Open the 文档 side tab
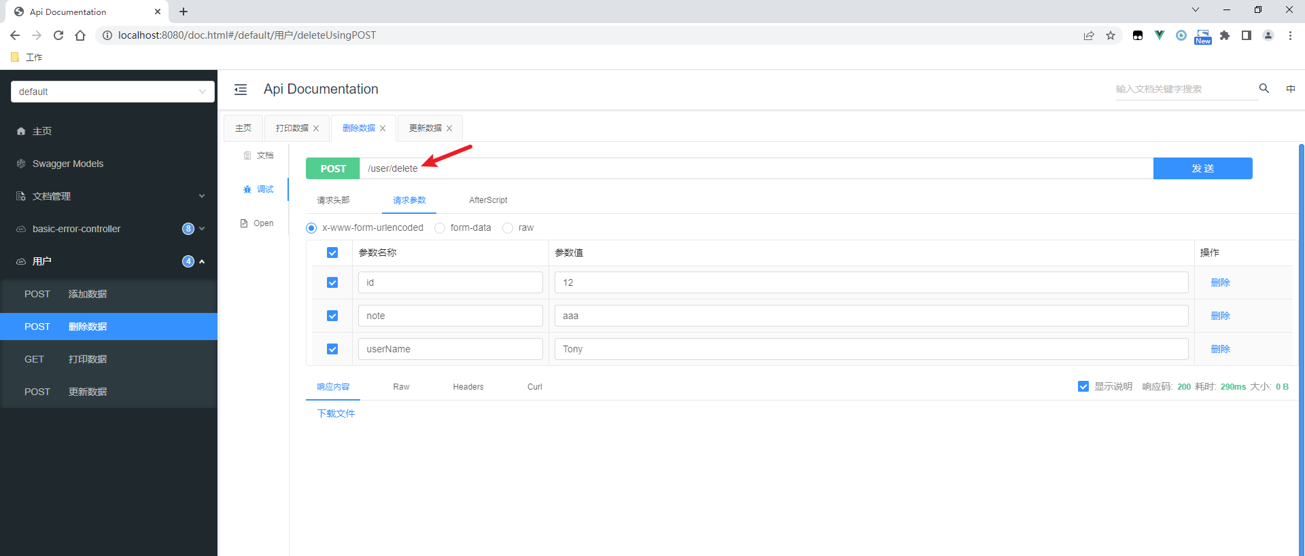 (258, 155)
